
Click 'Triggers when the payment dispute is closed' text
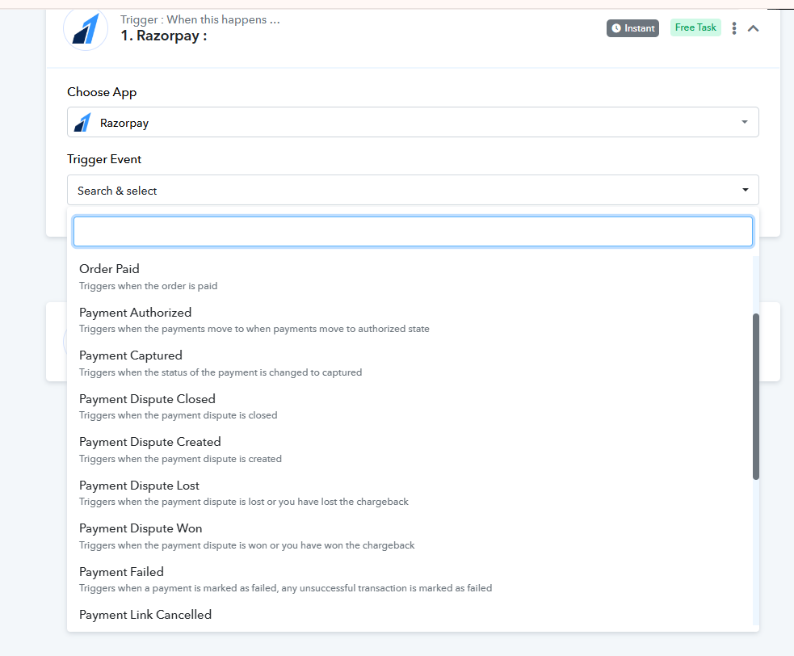[x=178, y=415]
